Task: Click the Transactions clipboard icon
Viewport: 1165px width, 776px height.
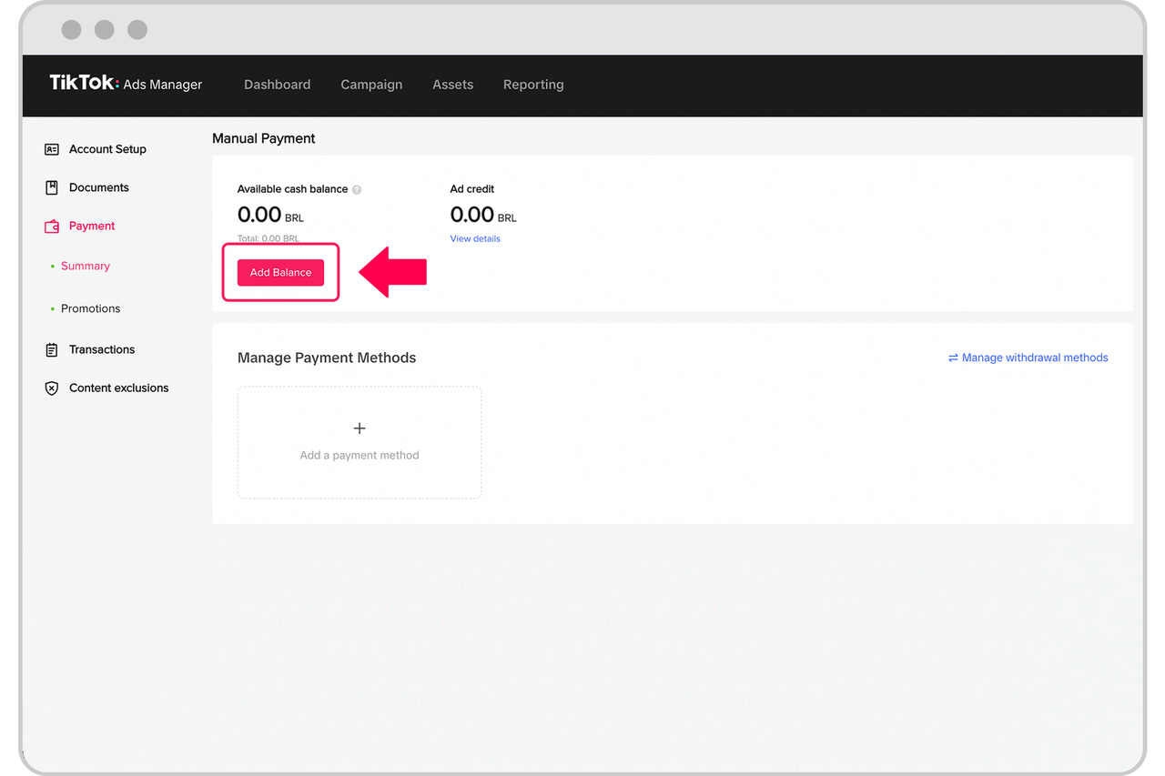Action: 52,349
